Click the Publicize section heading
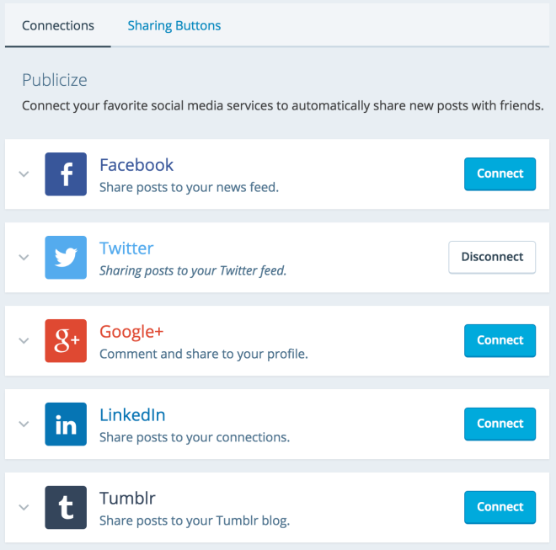The height and width of the screenshot is (550, 556). click(x=55, y=81)
